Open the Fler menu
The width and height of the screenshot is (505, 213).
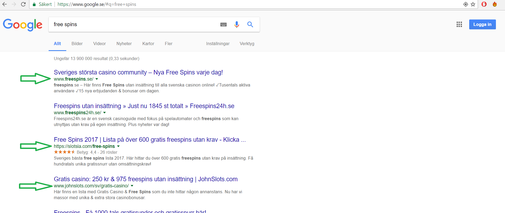coord(169,44)
